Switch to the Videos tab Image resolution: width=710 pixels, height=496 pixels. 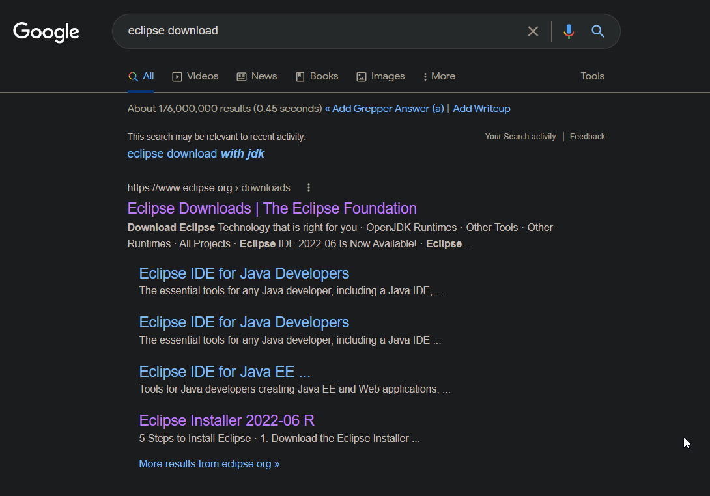(x=195, y=76)
